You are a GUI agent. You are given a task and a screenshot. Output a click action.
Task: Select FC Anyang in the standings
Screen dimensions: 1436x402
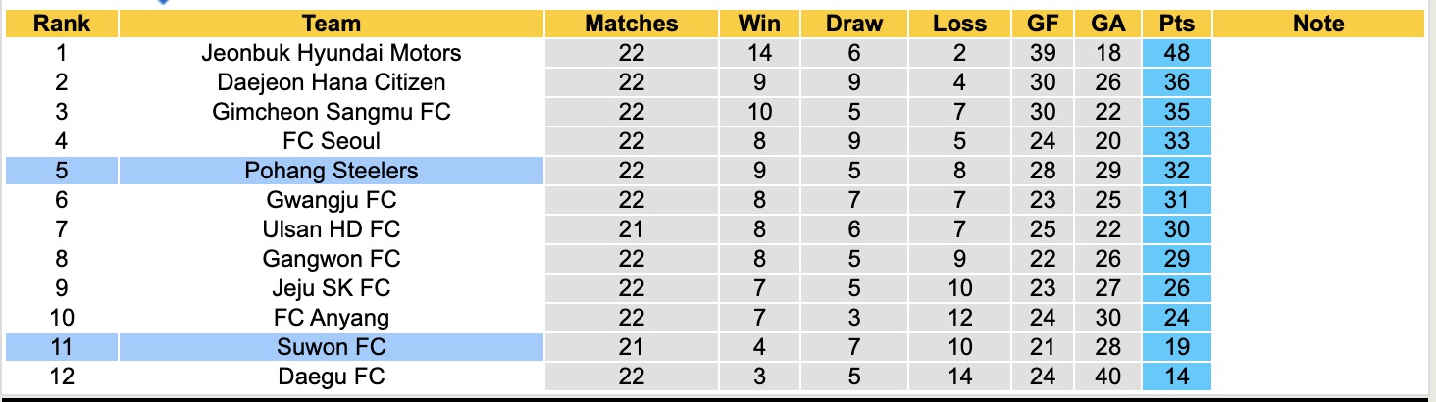tap(332, 318)
